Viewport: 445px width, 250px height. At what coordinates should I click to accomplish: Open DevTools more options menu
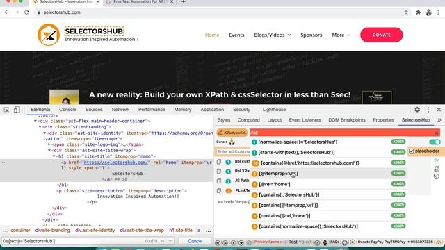pyautogui.click(x=428, y=110)
